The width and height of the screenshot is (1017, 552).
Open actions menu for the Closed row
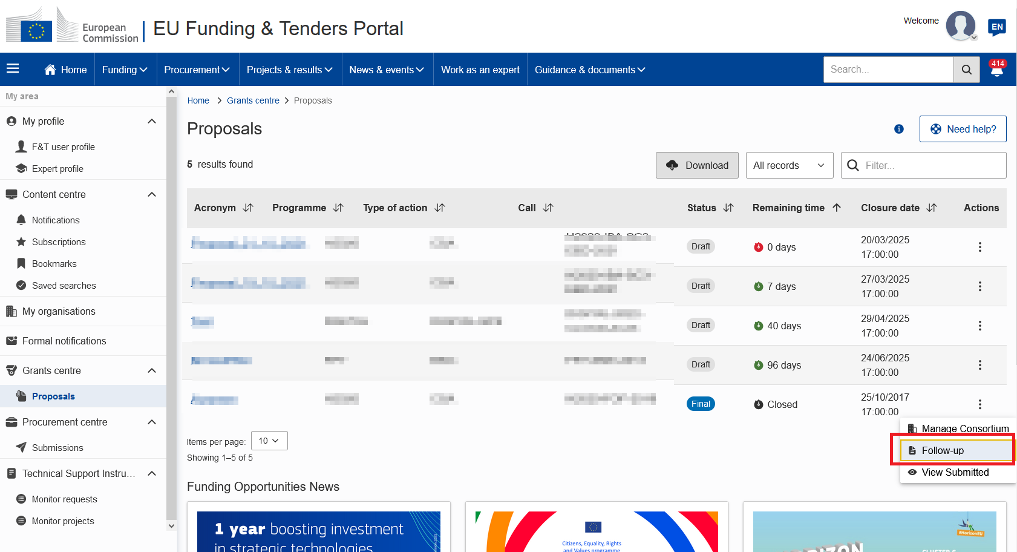[x=980, y=404]
